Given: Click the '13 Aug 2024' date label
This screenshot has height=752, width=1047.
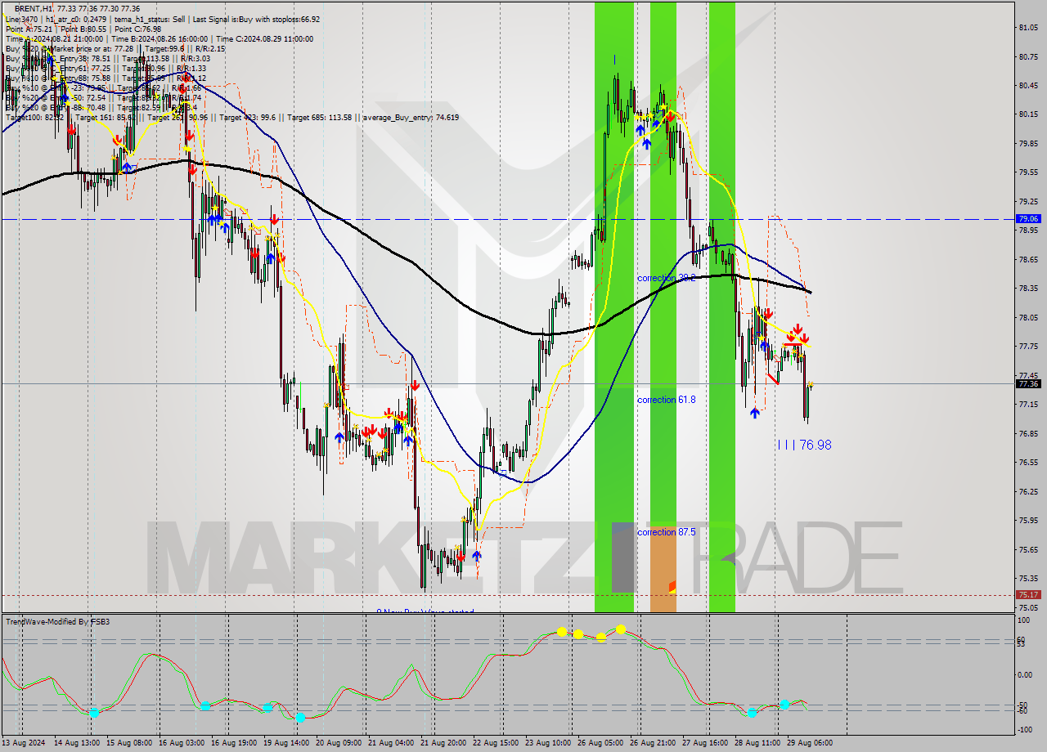Looking at the screenshot, I should click(25, 743).
